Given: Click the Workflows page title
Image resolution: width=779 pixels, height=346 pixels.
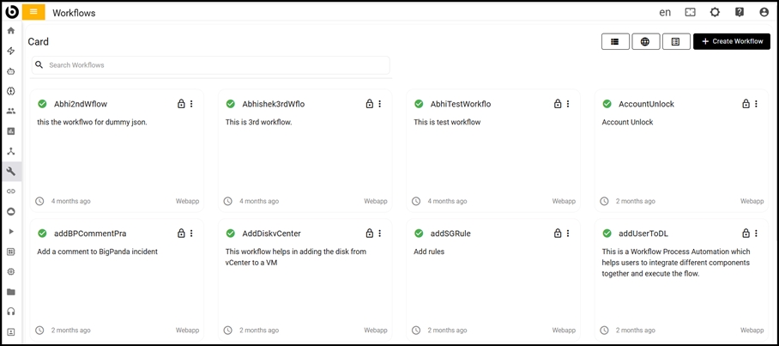Looking at the screenshot, I should pos(74,13).
